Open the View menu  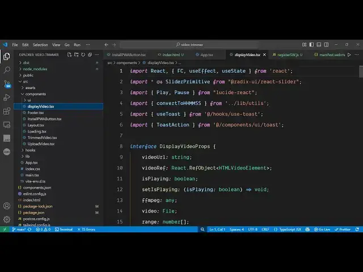[x=56, y=45]
